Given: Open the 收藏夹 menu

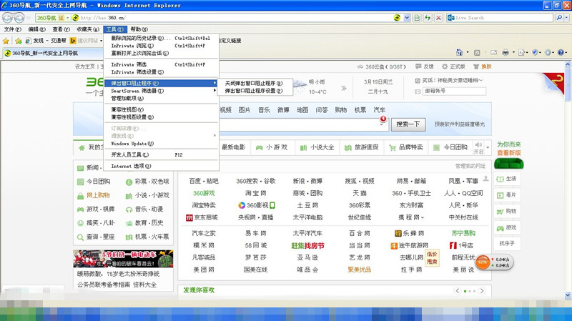Looking at the screenshot, I should (88, 29).
